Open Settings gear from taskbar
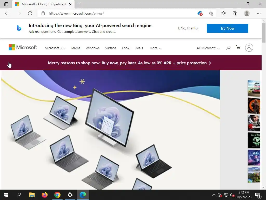The height and width of the screenshot is (200, 266). click(70, 195)
